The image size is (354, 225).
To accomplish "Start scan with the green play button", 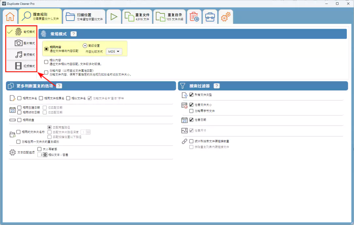I will pyautogui.click(x=114, y=17).
